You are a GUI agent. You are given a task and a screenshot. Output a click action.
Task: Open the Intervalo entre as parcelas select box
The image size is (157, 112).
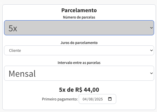79,73
